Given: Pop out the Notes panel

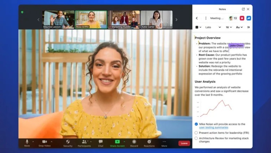Looking at the screenshot, I should coord(243,9).
